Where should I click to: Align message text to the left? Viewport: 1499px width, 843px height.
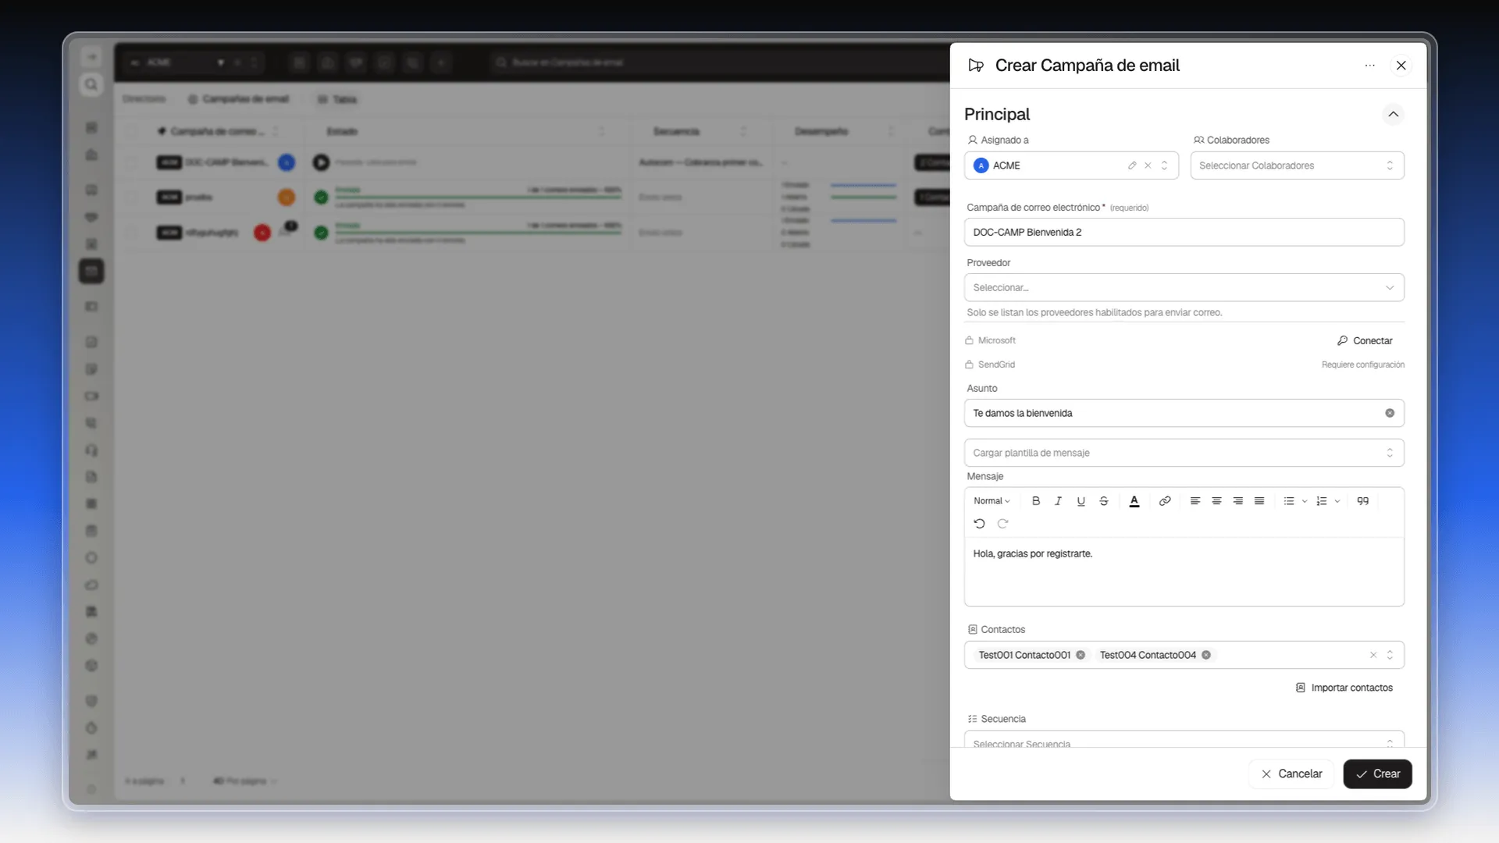(1195, 501)
